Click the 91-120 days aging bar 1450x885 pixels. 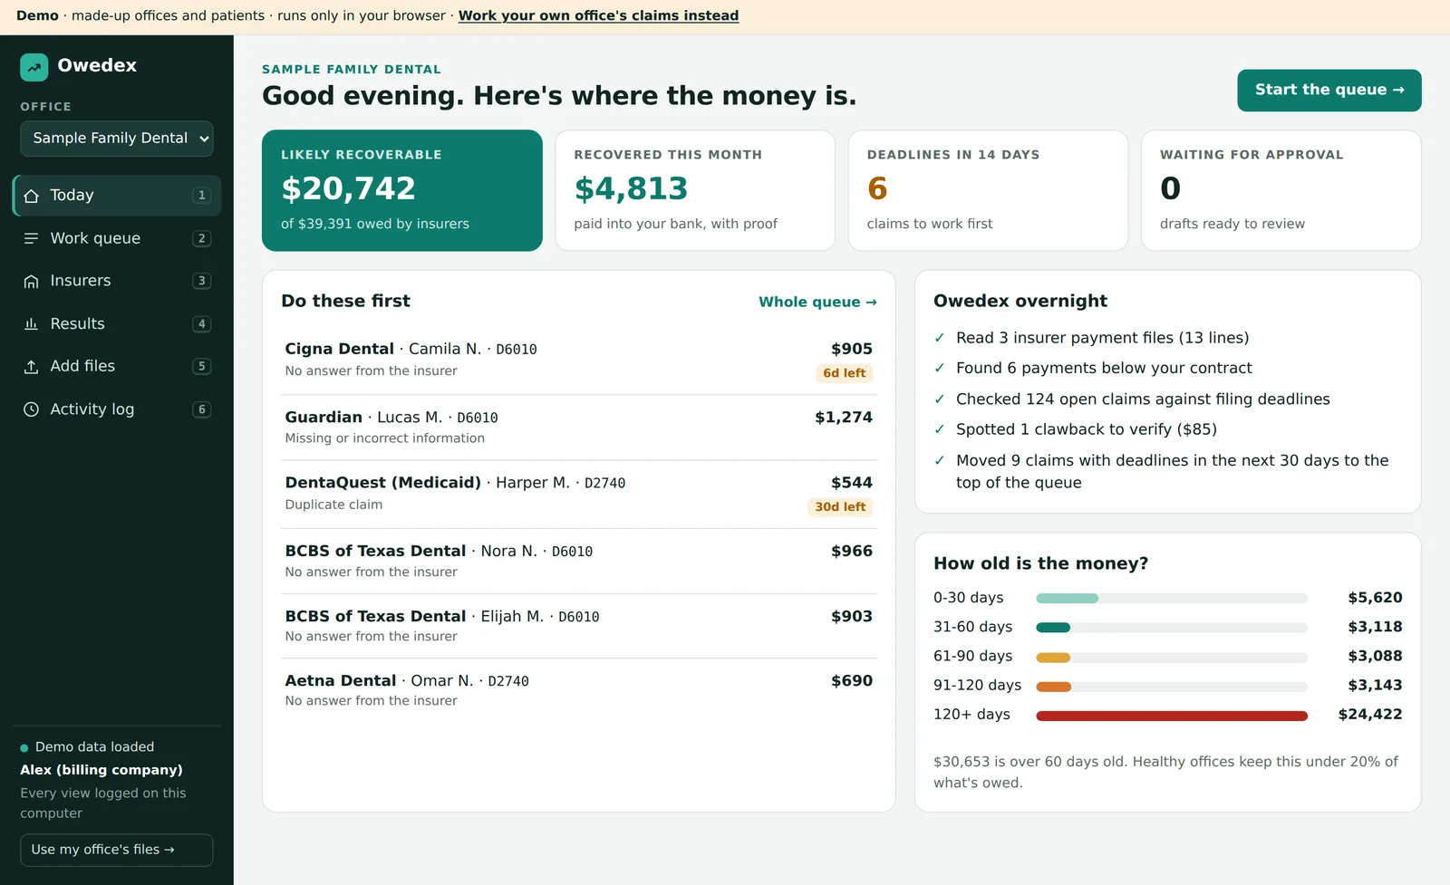click(x=1172, y=687)
